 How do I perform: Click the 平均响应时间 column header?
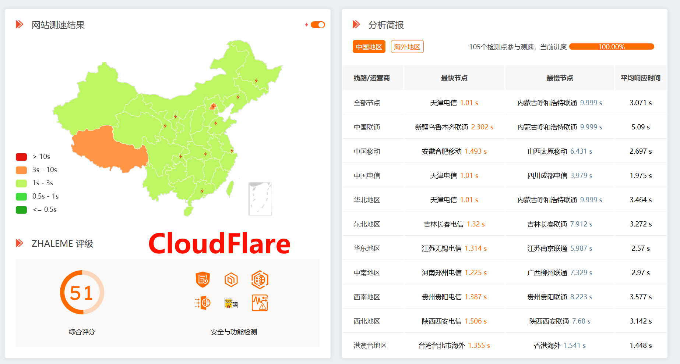click(641, 78)
